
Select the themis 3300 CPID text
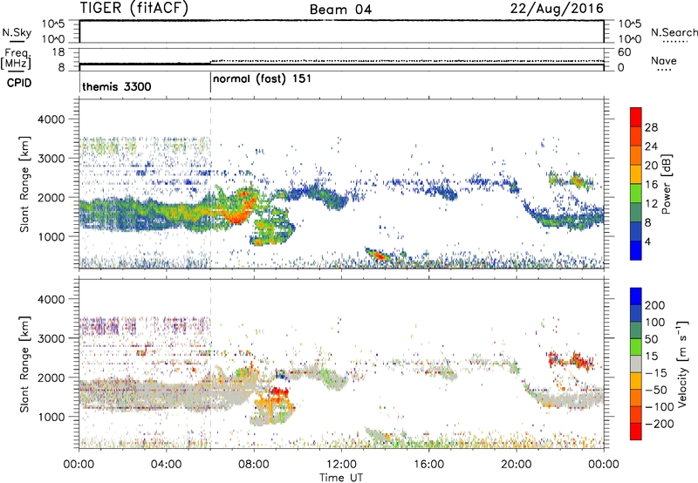coord(117,86)
